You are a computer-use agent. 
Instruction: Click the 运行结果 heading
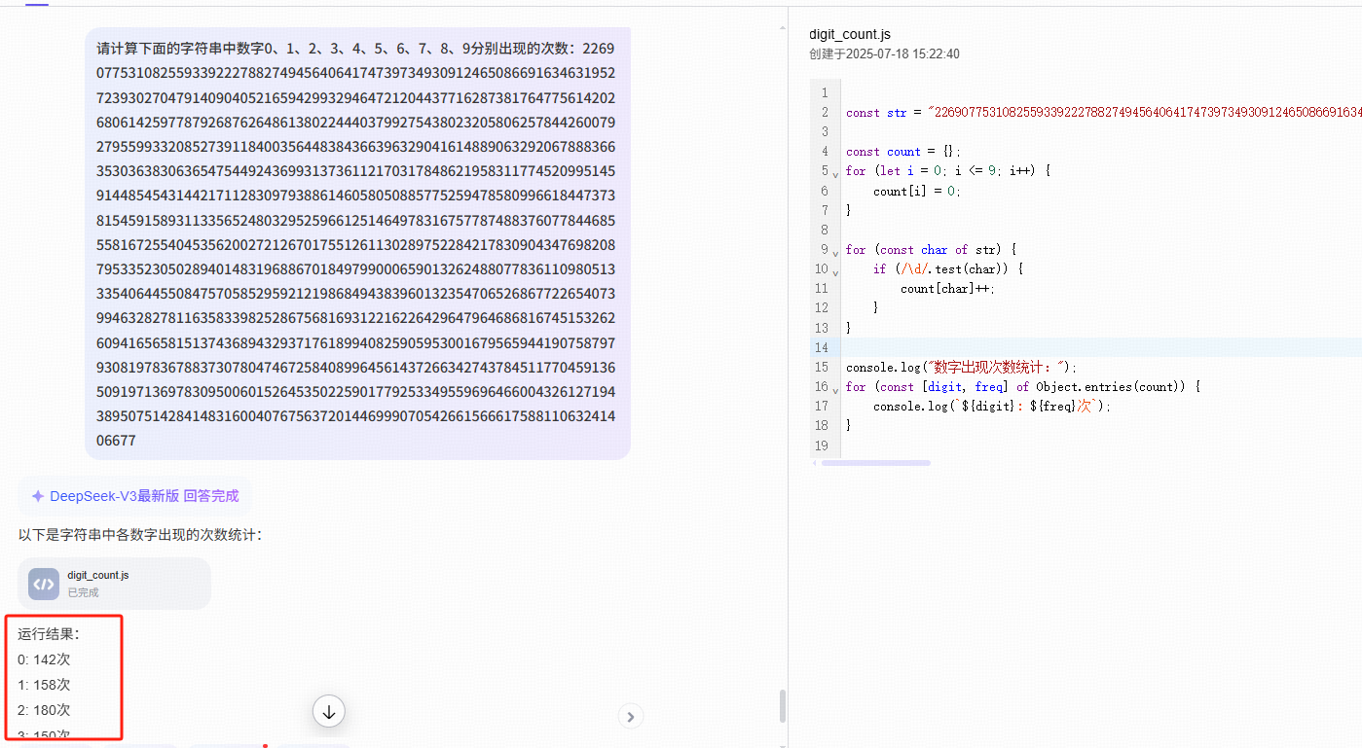(49, 634)
